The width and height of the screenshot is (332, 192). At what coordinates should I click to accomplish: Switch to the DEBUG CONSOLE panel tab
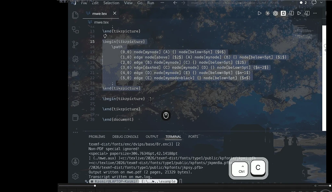point(125,137)
